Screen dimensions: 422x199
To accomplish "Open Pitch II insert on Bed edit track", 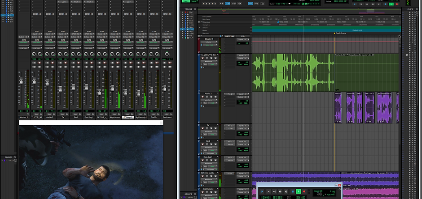I will [x=230, y=144].
